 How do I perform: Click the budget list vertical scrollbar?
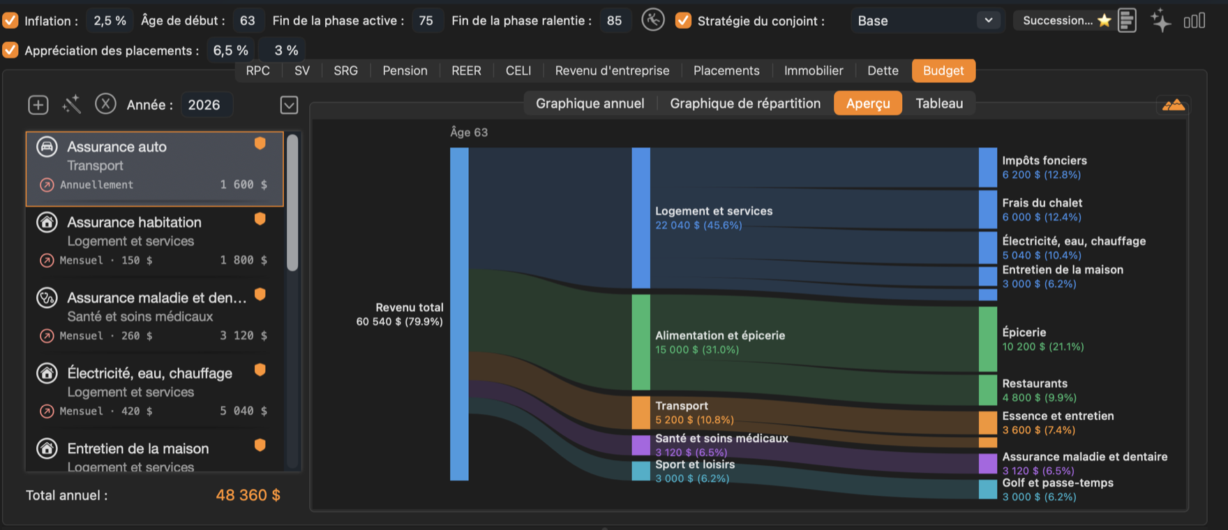(x=293, y=202)
